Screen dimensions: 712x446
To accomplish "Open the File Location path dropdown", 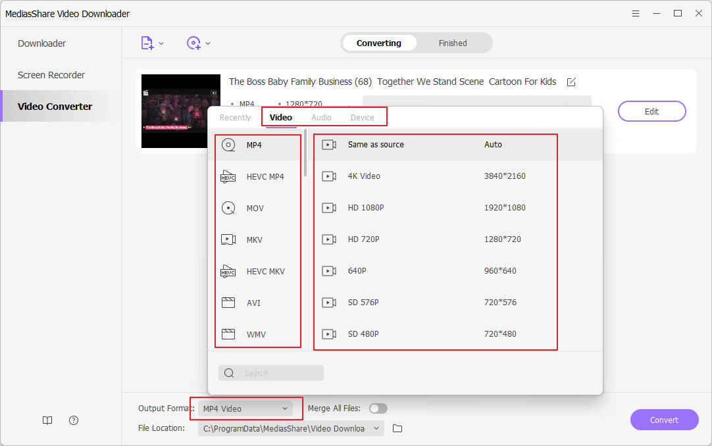I will click(291, 428).
